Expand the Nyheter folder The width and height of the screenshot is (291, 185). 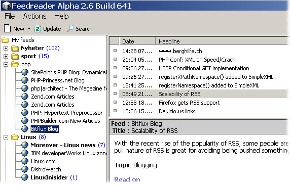[x=6, y=48]
